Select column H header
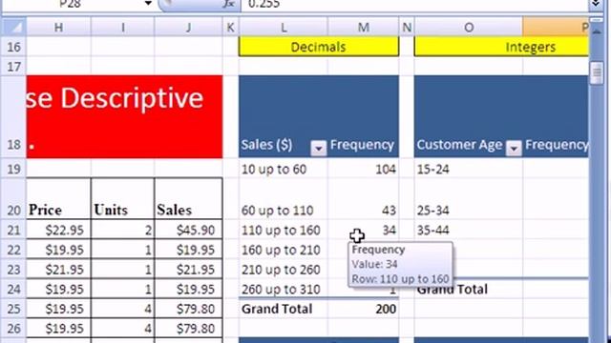The image size is (611, 343). coord(58,28)
